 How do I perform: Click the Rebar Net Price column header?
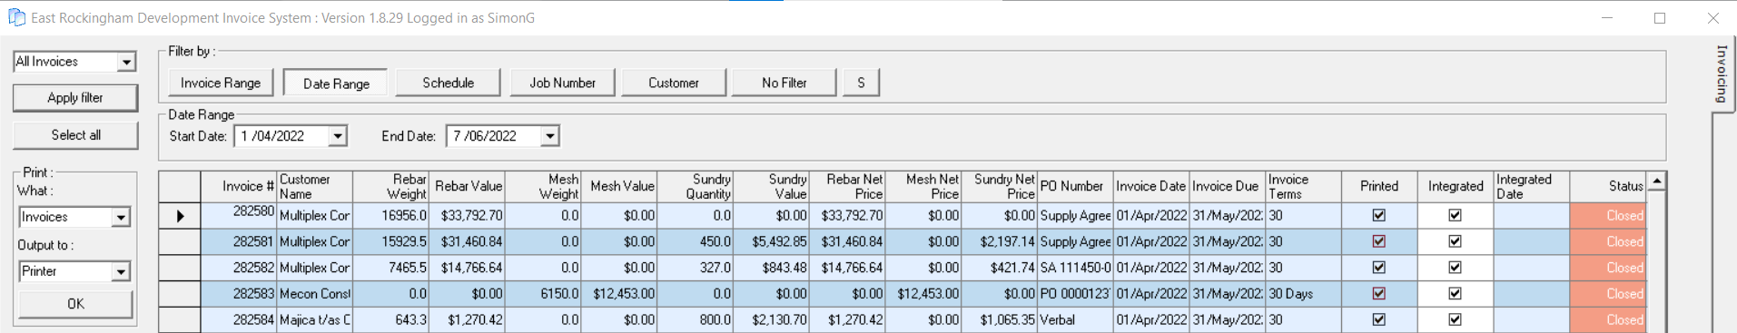(848, 186)
